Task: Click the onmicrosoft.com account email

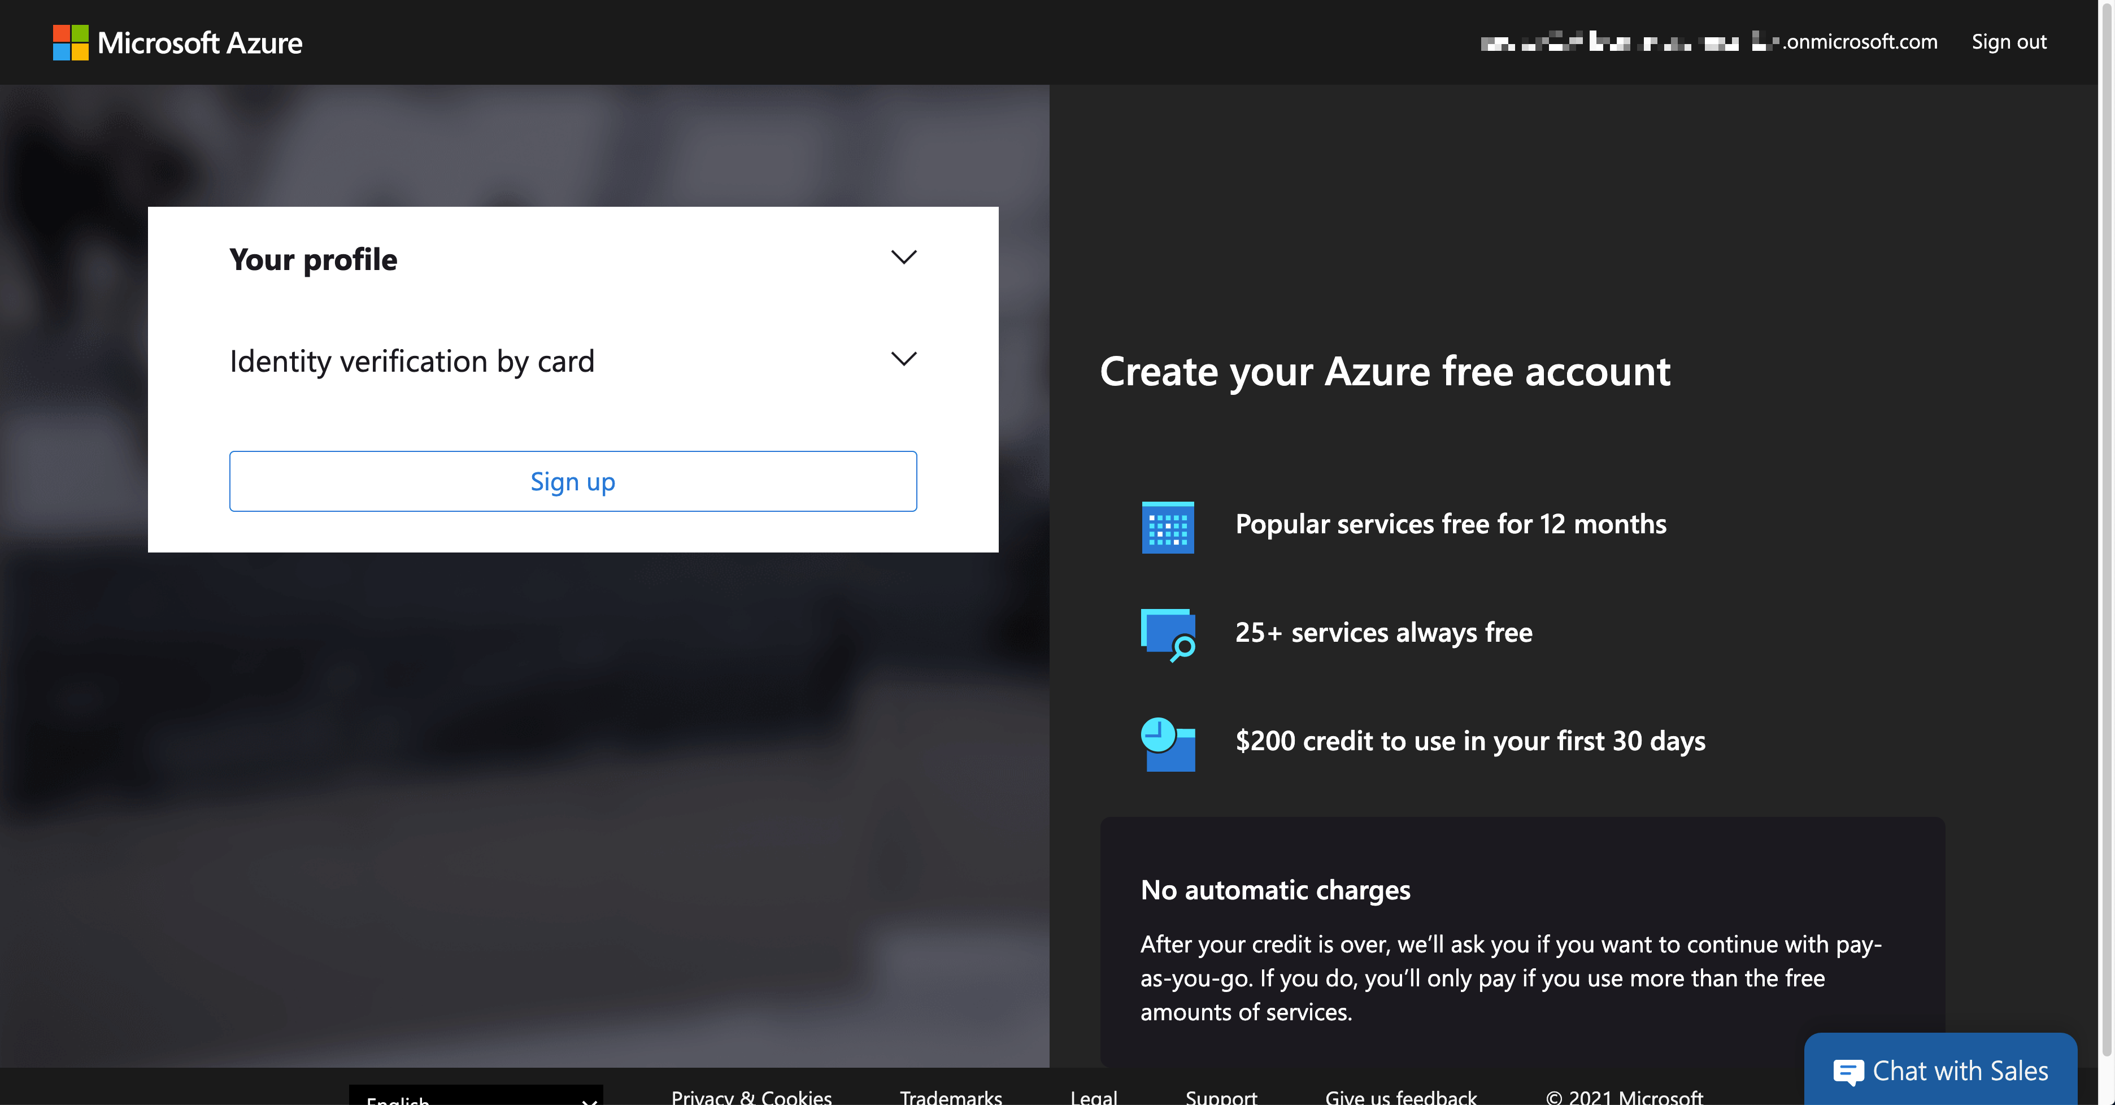Action: point(1709,42)
